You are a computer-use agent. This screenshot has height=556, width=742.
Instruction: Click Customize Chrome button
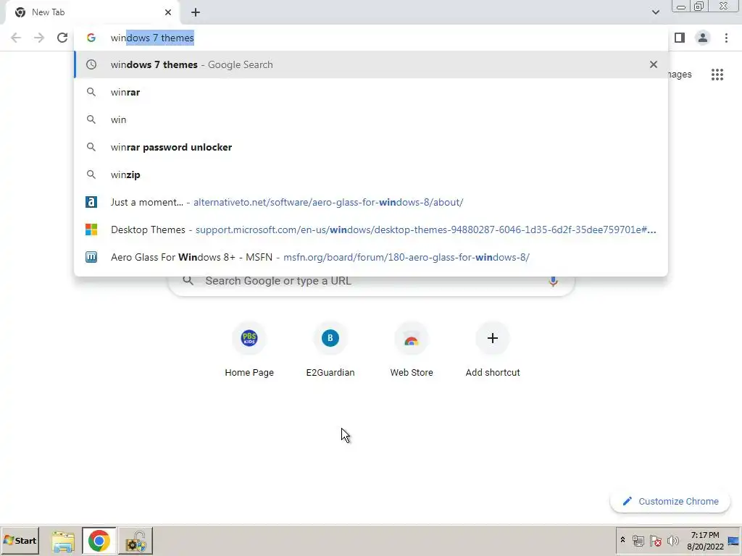coord(670,501)
